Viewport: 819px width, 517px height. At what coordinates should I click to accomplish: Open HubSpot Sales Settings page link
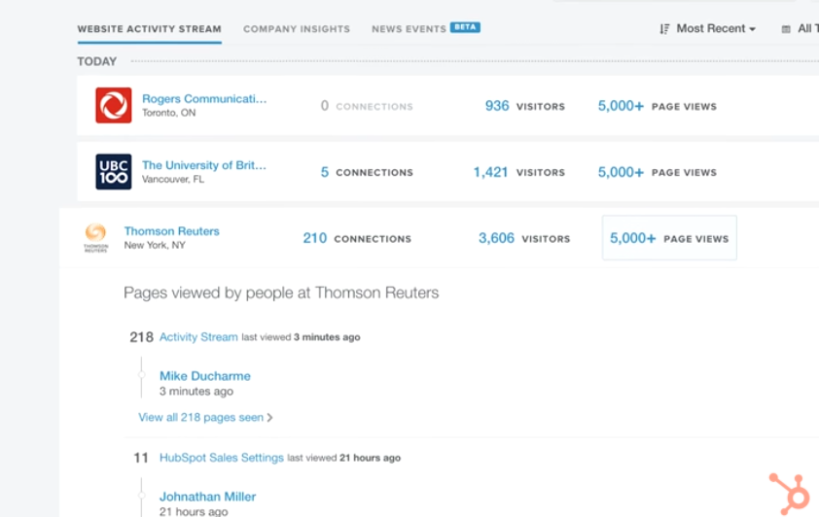click(222, 458)
